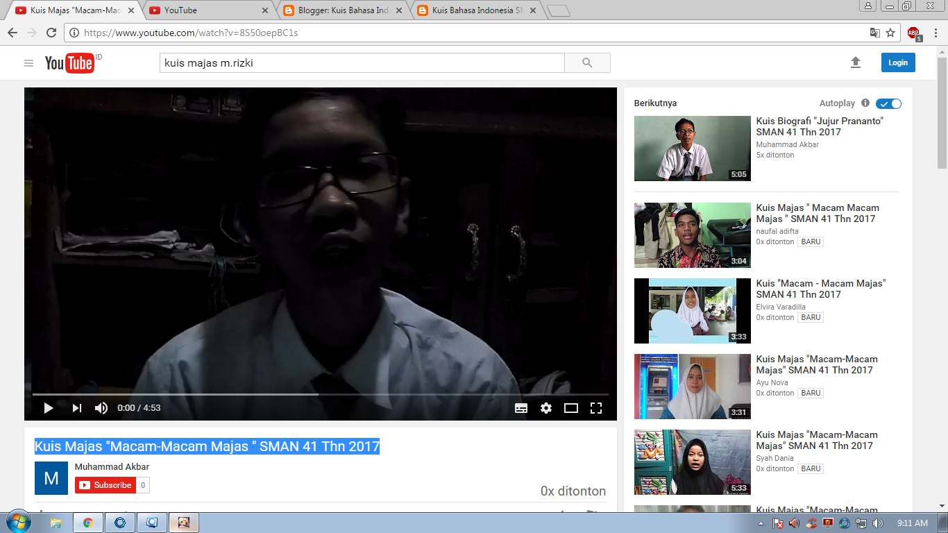Click the Chrome icon in the taskbar
The height and width of the screenshot is (533, 948).
tap(88, 523)
